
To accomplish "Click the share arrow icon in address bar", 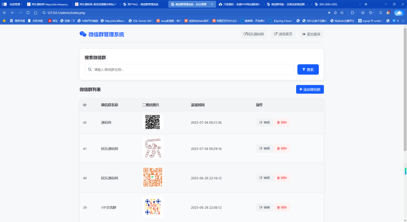I will click(335, 13).
